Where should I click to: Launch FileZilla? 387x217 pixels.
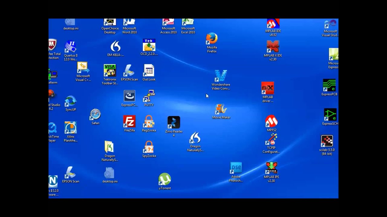click(x=129, y=124)
